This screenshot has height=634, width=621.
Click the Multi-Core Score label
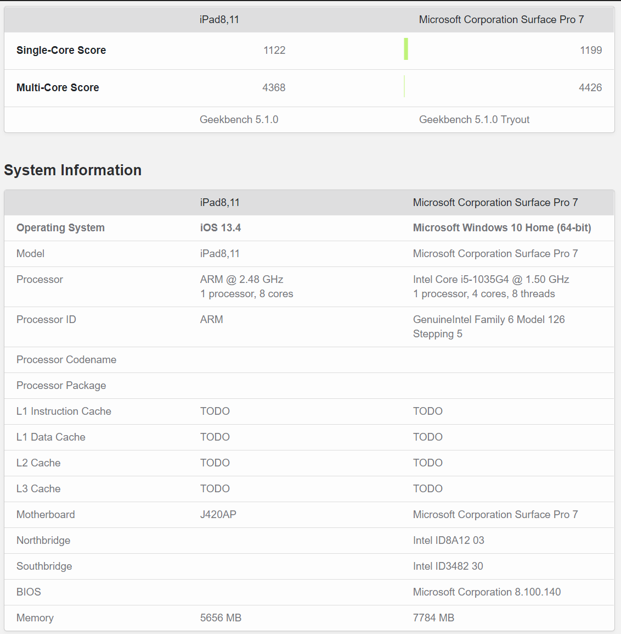click(x=58, y=87)
